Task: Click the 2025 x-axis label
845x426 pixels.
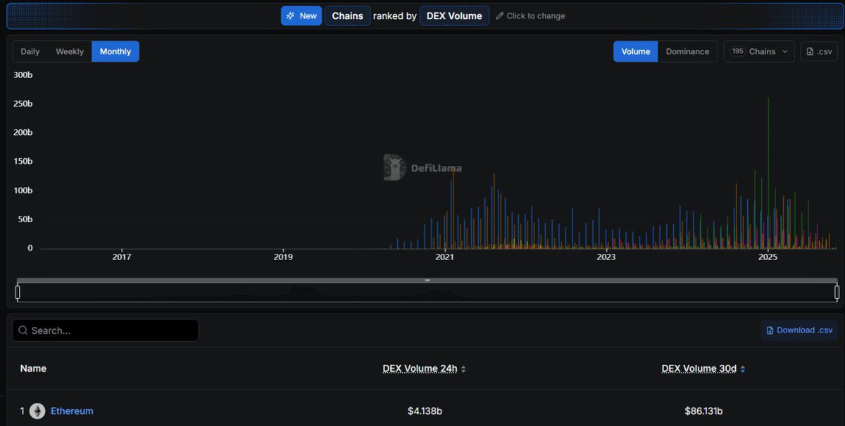Action: click(x=768, y=257)
